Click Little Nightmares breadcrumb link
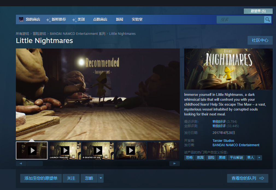The height and width of the screenshot is (190, 276). tap(122, 34)
